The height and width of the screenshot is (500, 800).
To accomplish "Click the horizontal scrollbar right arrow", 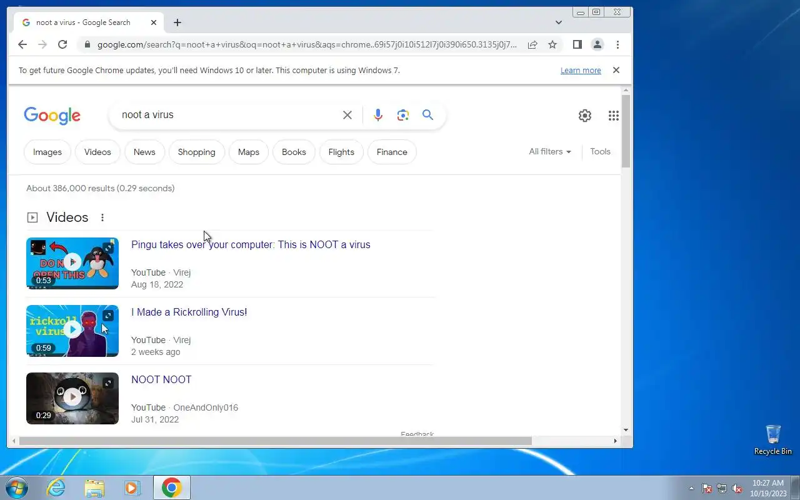I will pos(616,441).
